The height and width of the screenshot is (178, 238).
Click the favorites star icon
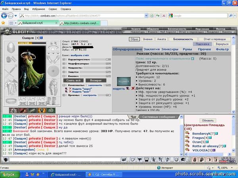click(3, 23)
